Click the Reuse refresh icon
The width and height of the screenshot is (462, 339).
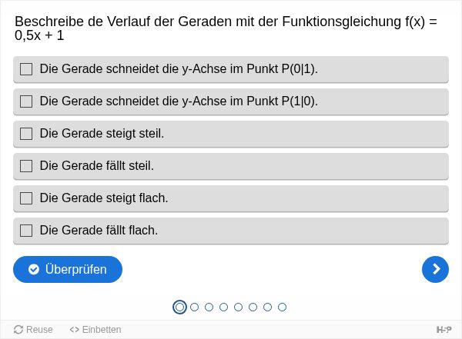coord(18,330)
